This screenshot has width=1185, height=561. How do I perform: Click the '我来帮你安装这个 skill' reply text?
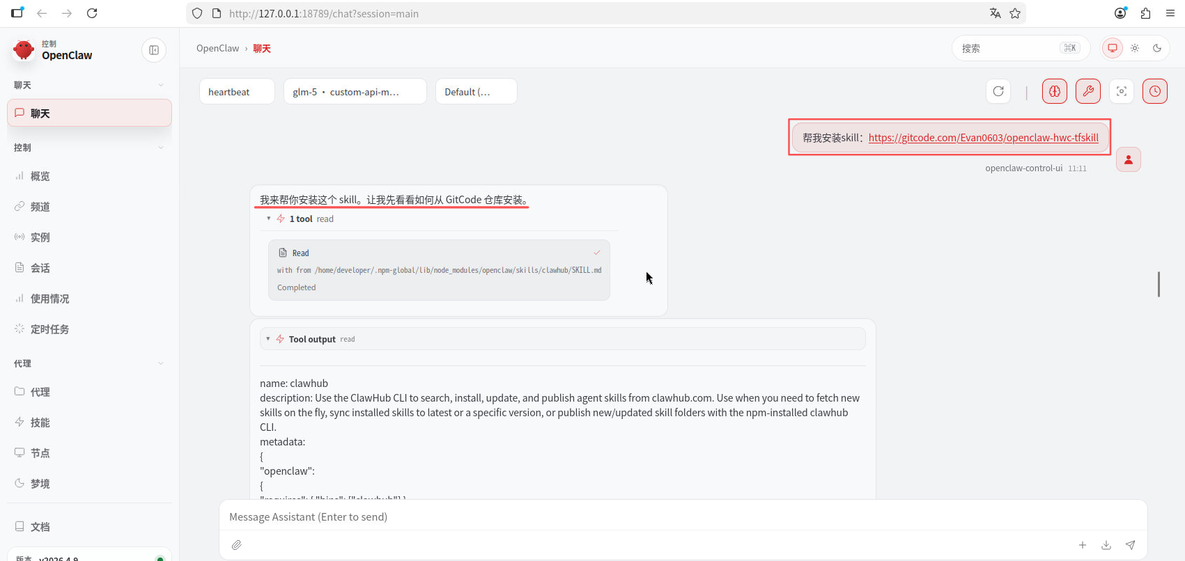pyautogui.click(x=394, y=200)
